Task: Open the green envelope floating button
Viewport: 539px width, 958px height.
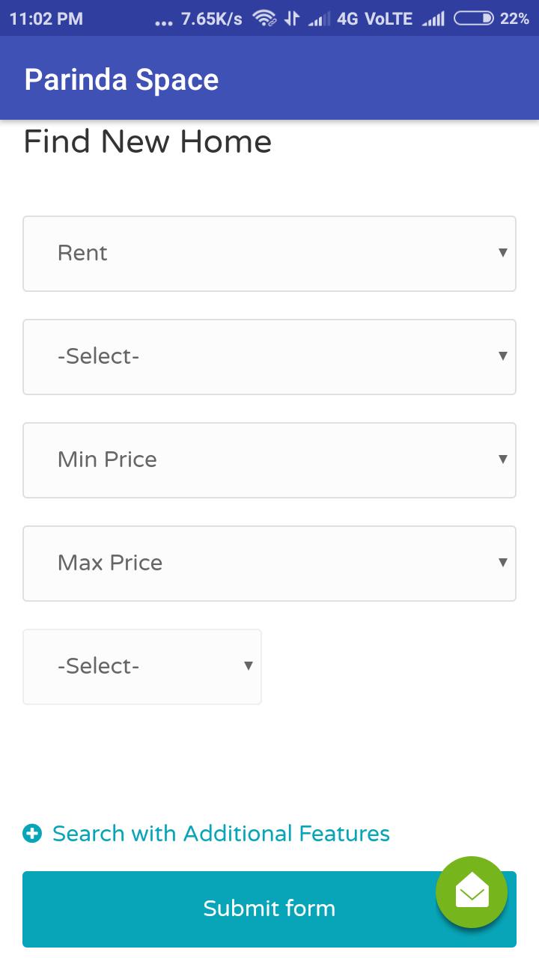Action: click(x=472, y=892)
